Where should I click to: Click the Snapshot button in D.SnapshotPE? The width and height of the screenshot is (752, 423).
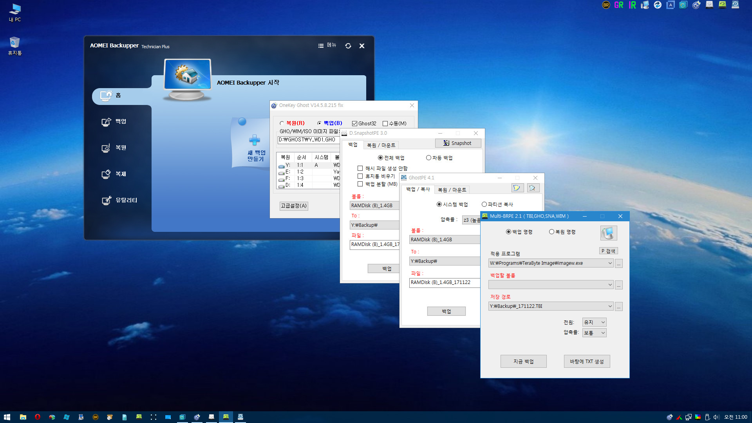(x=458, y=143)
